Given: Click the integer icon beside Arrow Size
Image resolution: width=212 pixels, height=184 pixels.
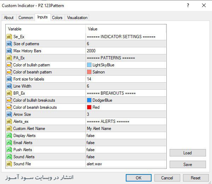Looking at the screenshot, I should 9,114.
